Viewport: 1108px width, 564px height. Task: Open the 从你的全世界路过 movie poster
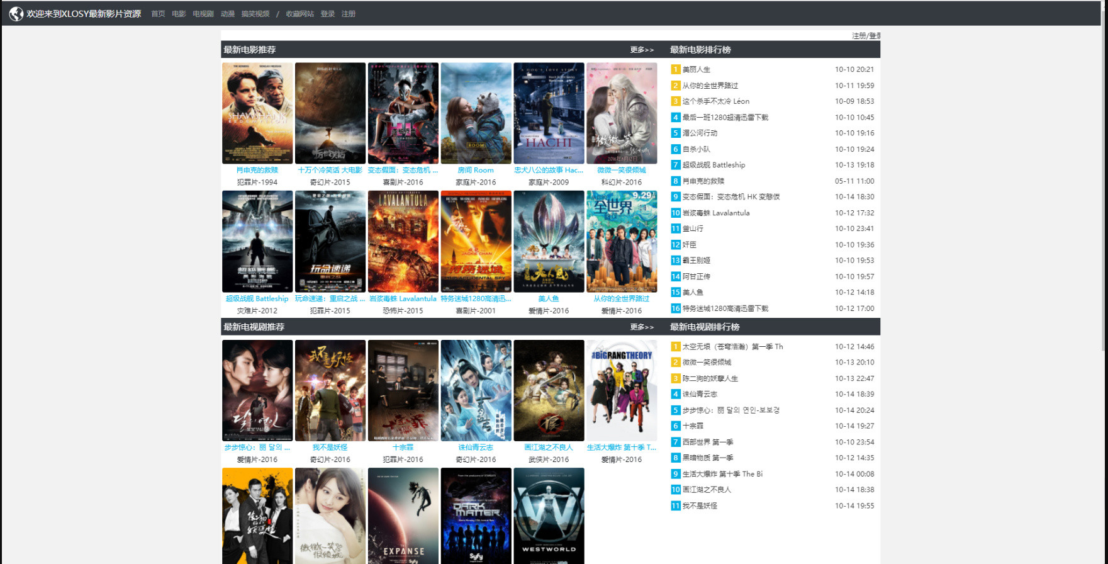click(x=622, y=242)
